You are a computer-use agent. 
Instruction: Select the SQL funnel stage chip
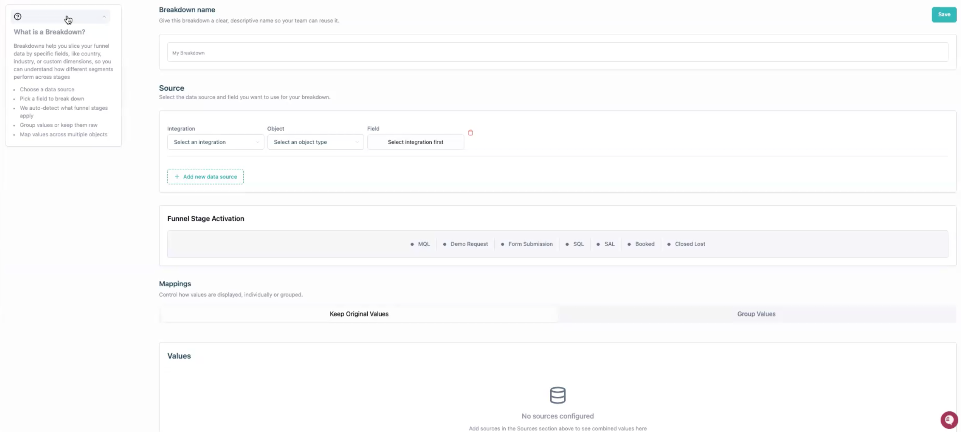575,244
